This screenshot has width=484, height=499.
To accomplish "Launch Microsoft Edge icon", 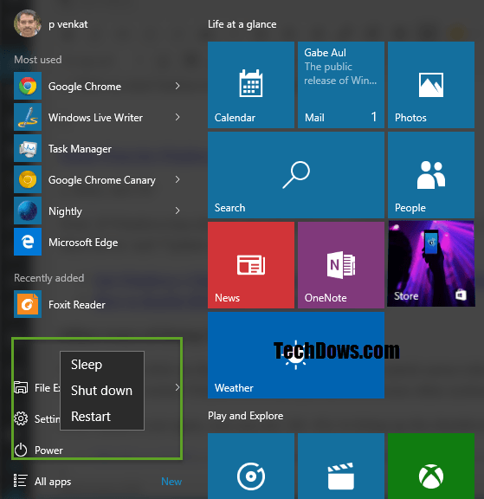I will tap(28, 242).
